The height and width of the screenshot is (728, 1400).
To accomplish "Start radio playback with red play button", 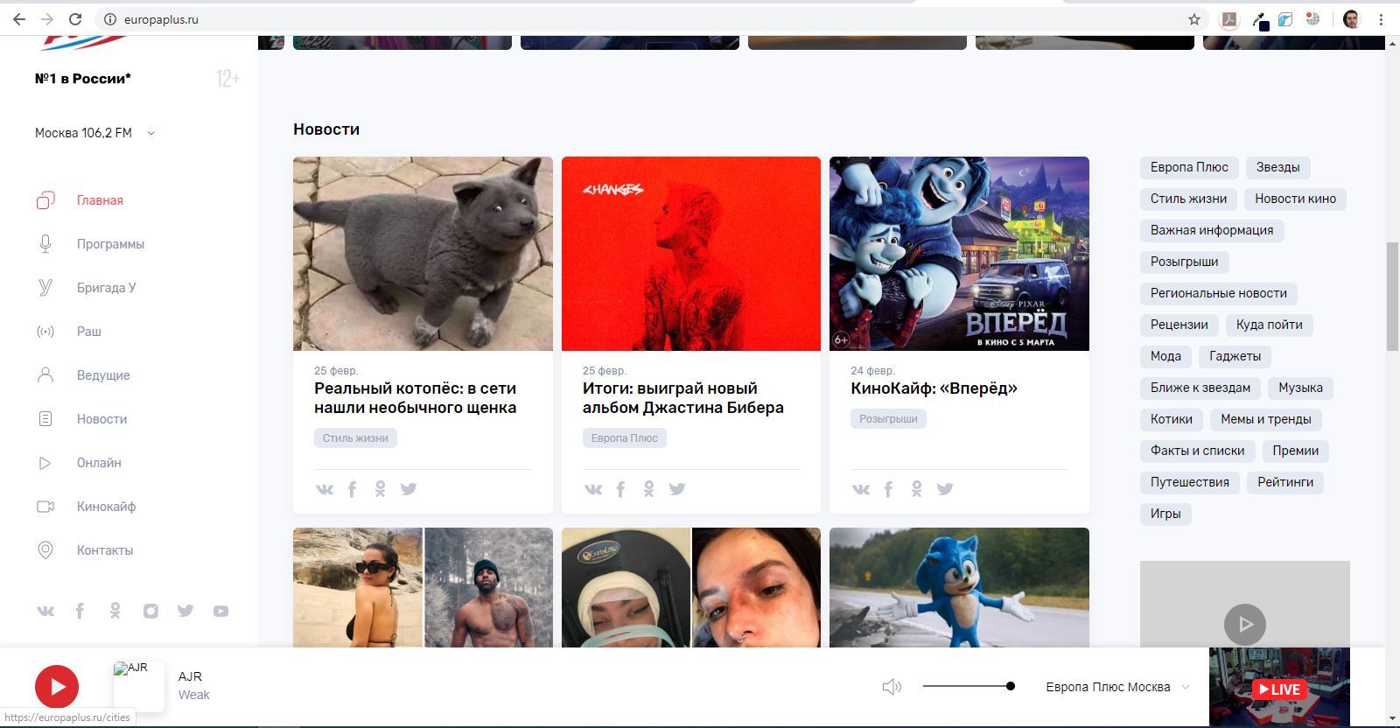I will coord(57,687).
